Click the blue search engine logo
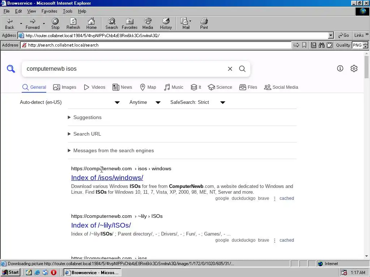This screenshot has height=277, width=370. pos(11,69)
